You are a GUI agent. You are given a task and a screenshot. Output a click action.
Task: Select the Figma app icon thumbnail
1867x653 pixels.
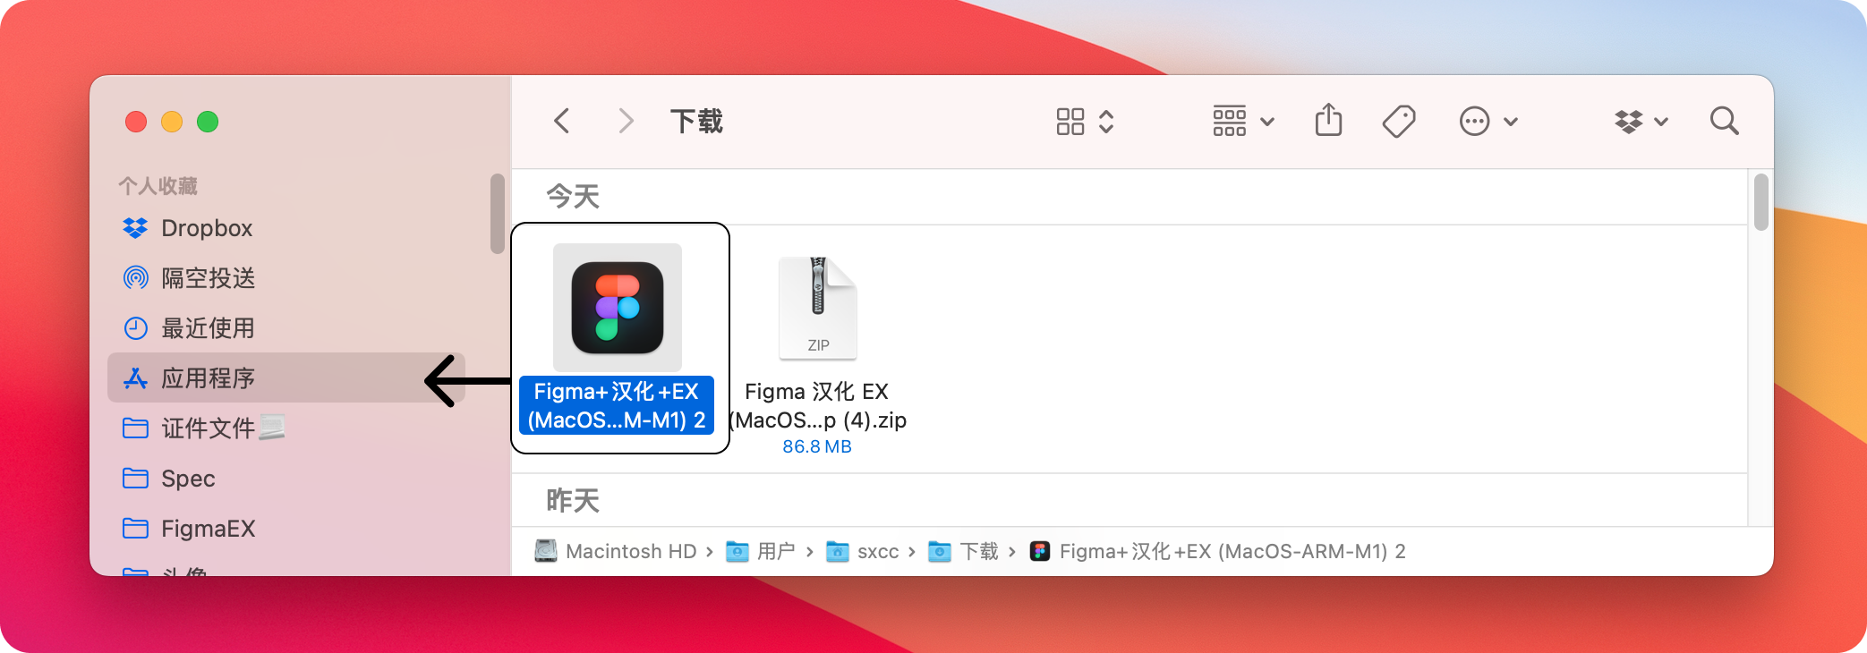click(618, 308)
